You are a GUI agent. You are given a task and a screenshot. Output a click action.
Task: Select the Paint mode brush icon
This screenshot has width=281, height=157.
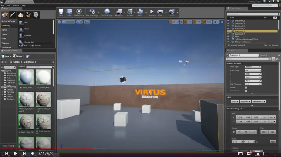click(13, 15)
